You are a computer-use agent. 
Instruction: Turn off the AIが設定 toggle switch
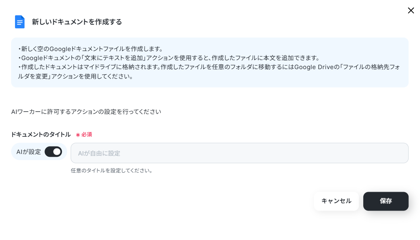pos(53,152)
